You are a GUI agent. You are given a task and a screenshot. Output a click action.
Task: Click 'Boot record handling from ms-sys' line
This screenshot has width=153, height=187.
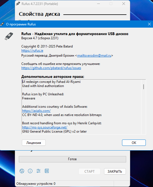(62, 123)
